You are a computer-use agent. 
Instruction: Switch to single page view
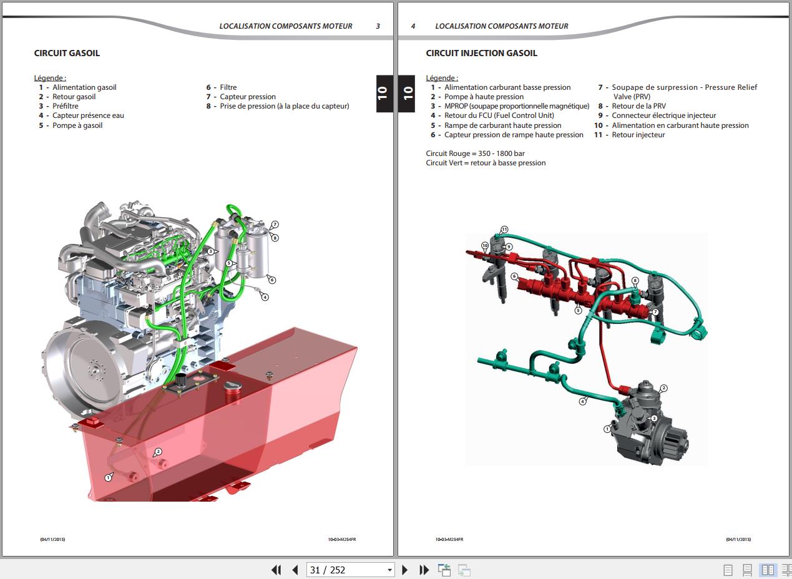click(728, 570)
